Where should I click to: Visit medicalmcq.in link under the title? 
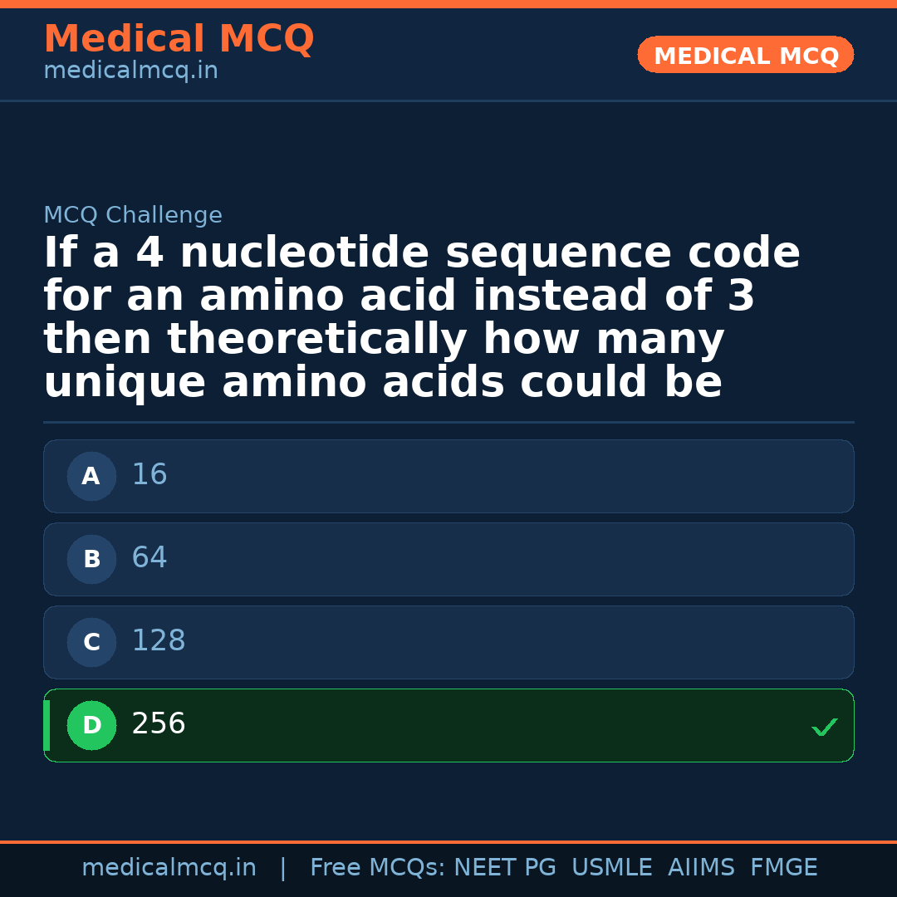[130, 71]
